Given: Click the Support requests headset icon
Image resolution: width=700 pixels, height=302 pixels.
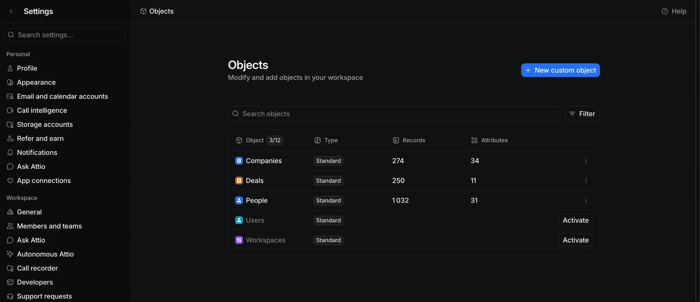Looking at the screenshot, I should (10, 296).
